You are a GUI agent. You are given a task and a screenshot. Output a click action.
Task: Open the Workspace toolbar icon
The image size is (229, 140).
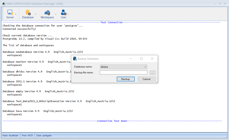(x=47, y=14)
